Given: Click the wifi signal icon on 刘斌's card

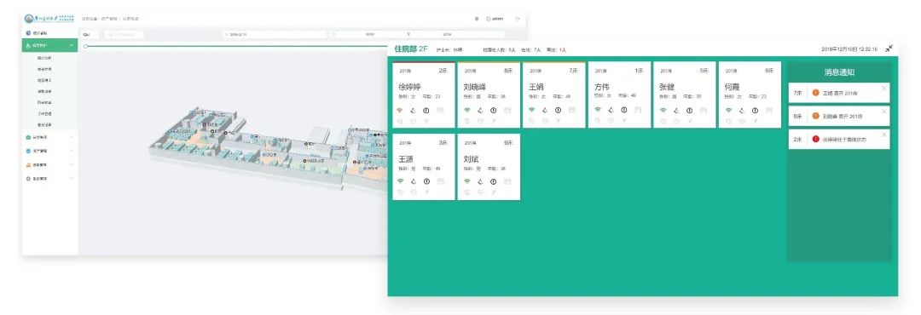Looking at the screenshot, I should (x=467, y=181).
